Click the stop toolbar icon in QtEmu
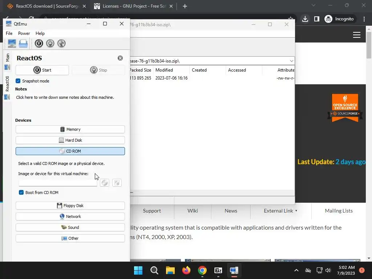This screenshot has width=372, height=279. point(50,44)
